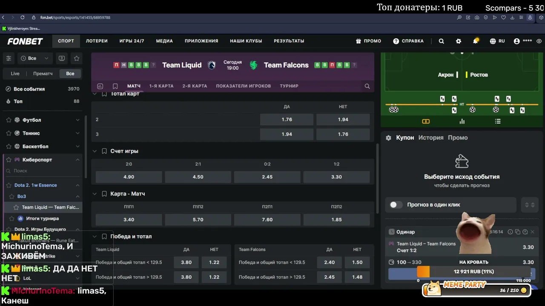Screen dimensions: 545x306
Task: Select the Live filter tab
Action: [x=15, y=74]
